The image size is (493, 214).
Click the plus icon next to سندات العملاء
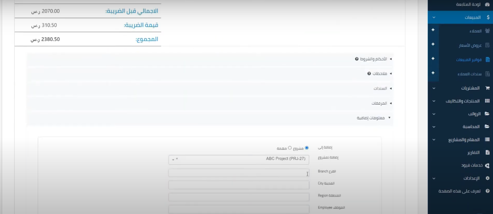click(x=432, y=73)
